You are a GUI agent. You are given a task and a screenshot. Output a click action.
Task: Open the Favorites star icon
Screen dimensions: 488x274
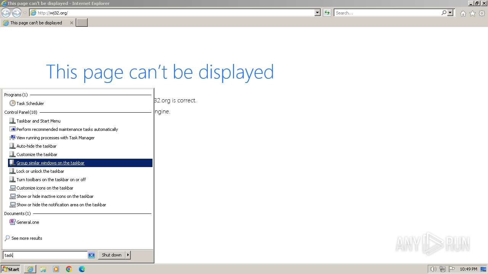pos(472,13)
